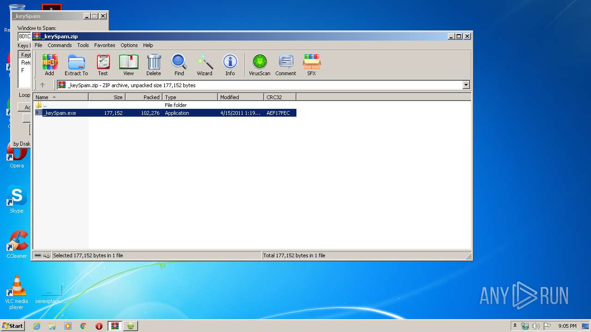
Task: Click the volume speaker tray icon
Action: pyautogui.click(x=536, y=326)
